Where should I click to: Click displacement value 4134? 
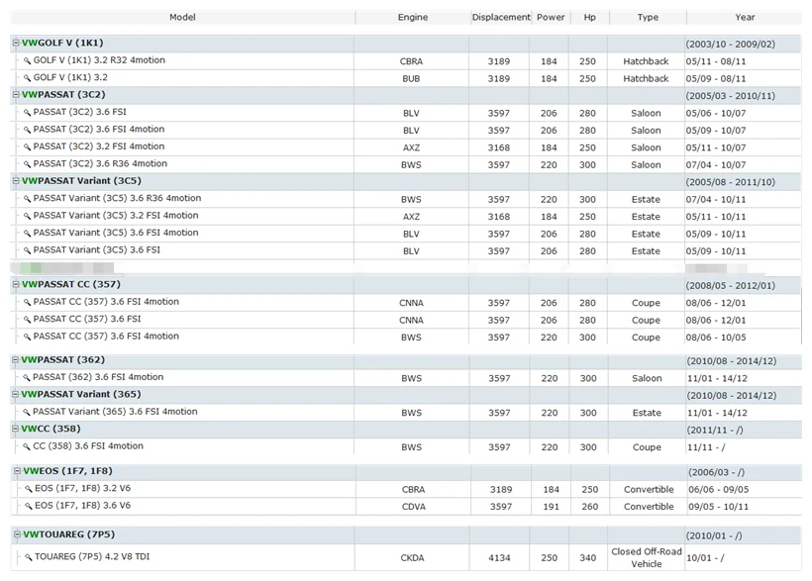click(x=499, y=558)
